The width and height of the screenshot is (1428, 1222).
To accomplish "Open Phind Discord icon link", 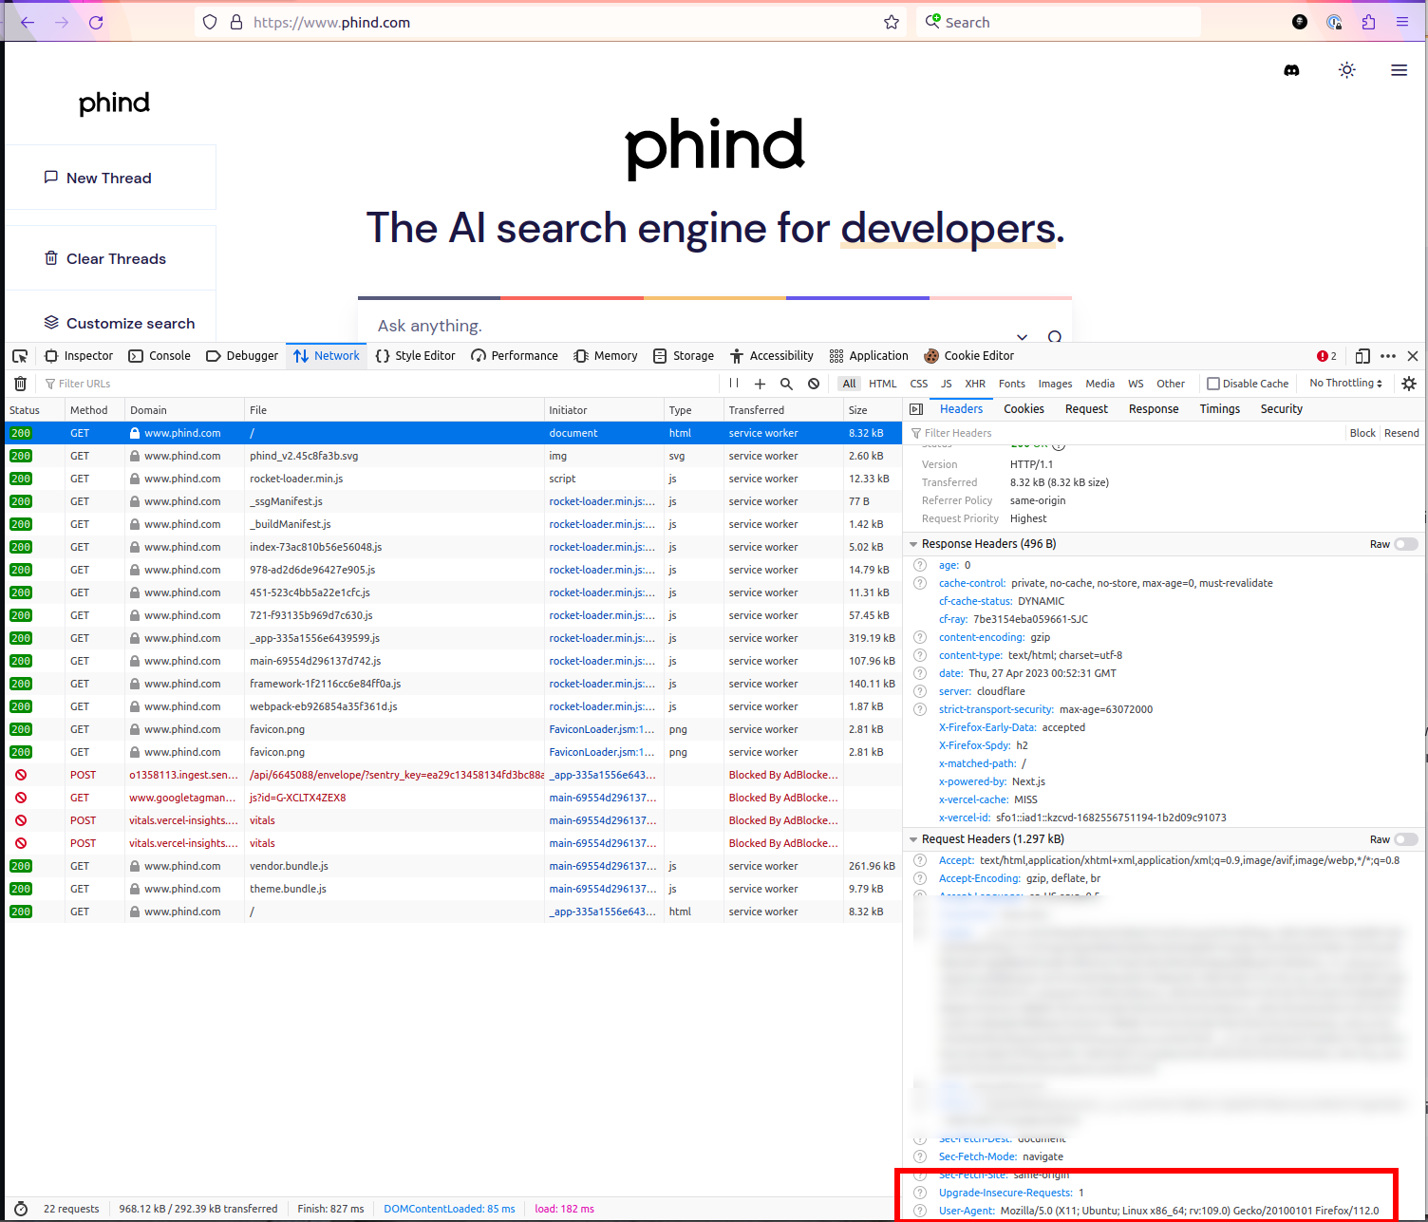I will pyautogui.click(x=1291, y=70).
